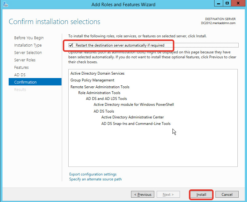Click AD DS Tools entry
The height and width of the screenshot is (202, 247).
click(x=104, y=111)
